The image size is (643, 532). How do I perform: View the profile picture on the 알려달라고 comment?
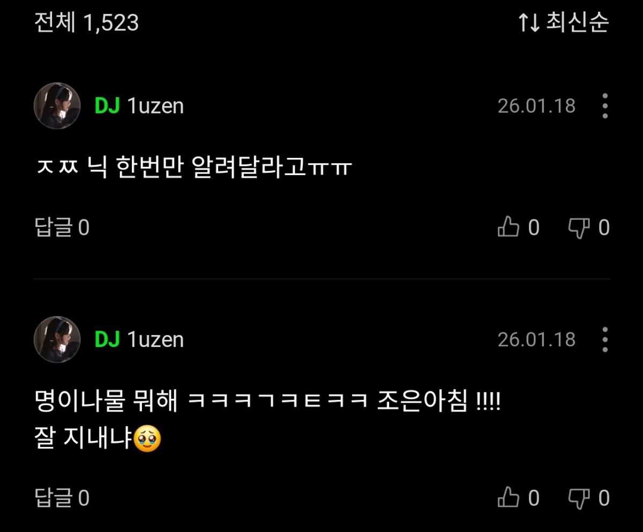pyautogui.click(x=57, y=106)
